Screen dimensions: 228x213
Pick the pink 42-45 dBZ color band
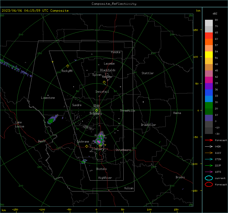pos(209,73)
